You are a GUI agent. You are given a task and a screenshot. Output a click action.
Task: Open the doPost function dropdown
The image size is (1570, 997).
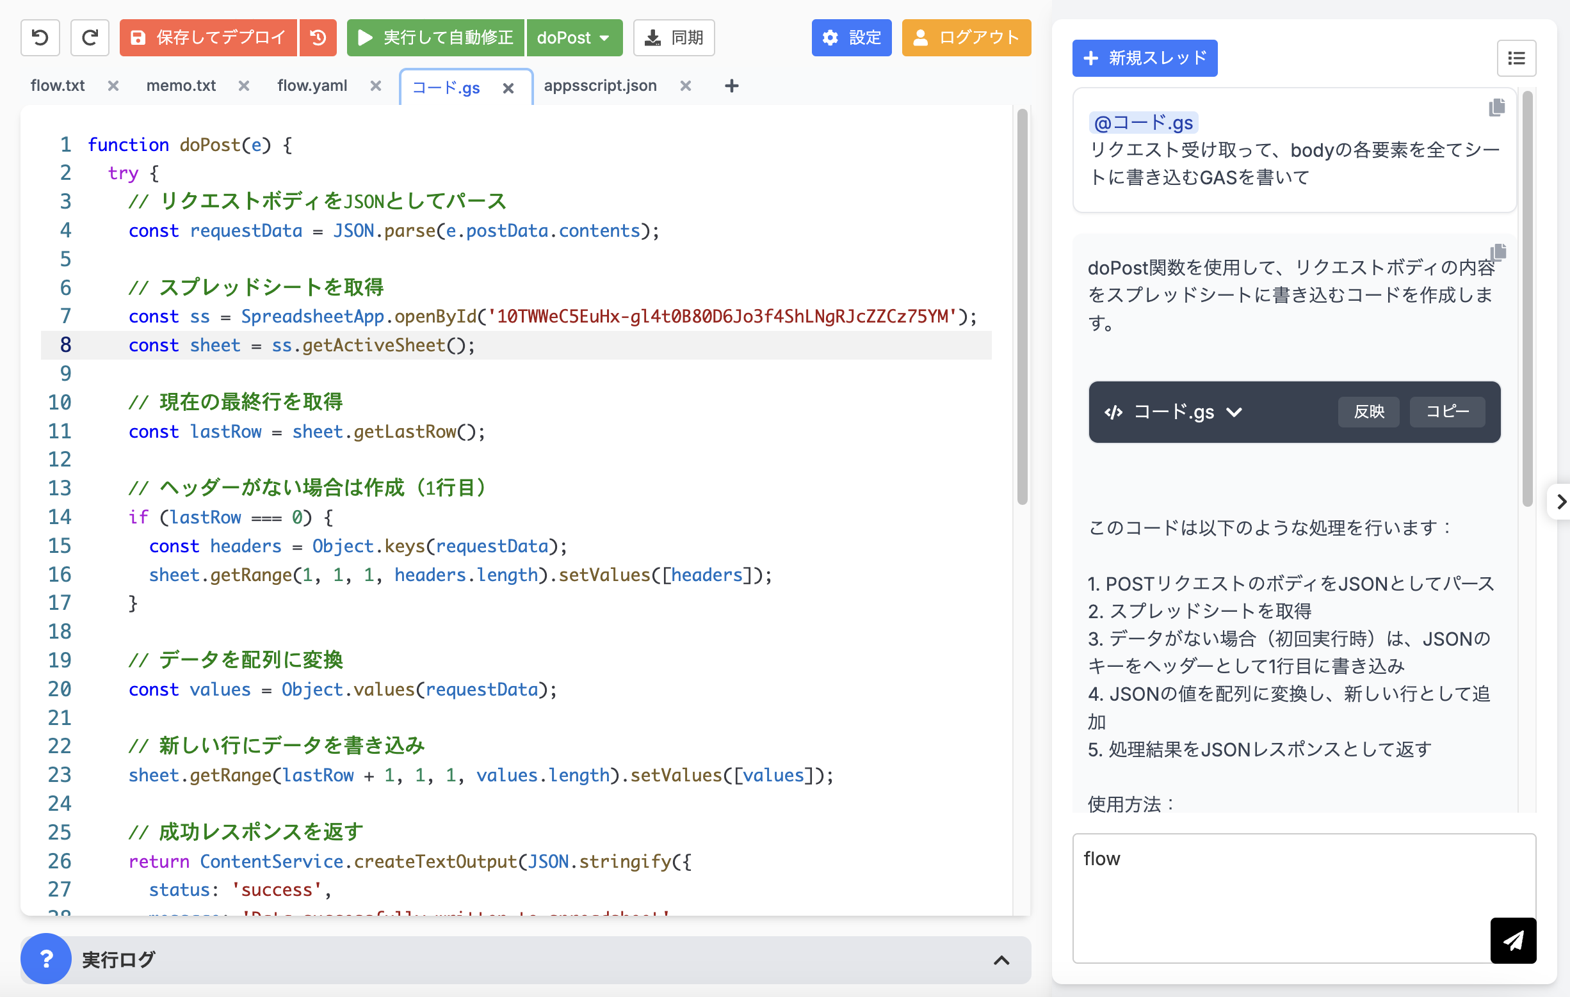574,38
